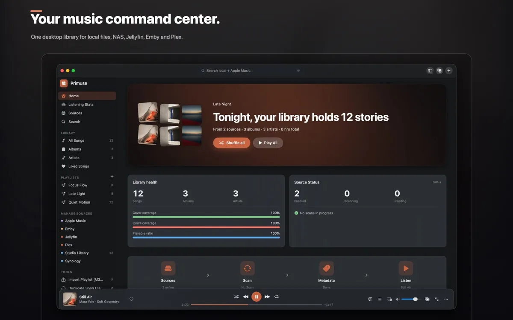Click the Primuse app logo icon

(64, 83)
